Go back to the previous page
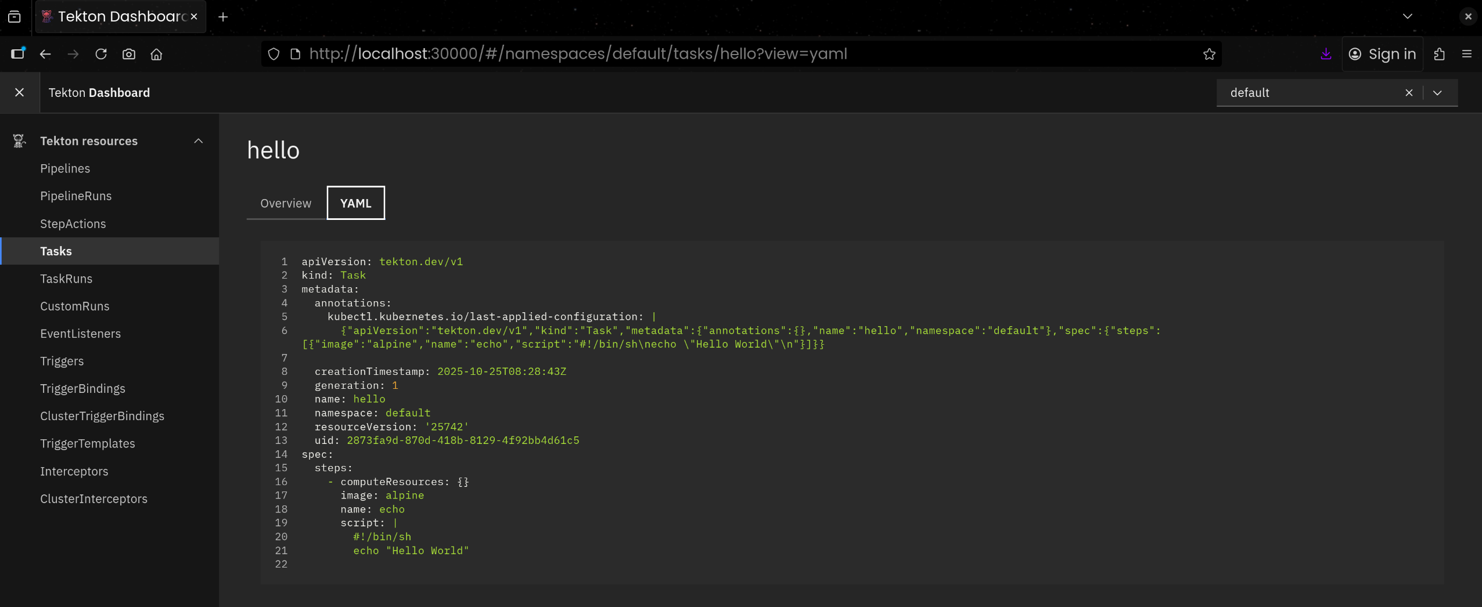Viewport: 1482px width, 607px height. point(45,54)
